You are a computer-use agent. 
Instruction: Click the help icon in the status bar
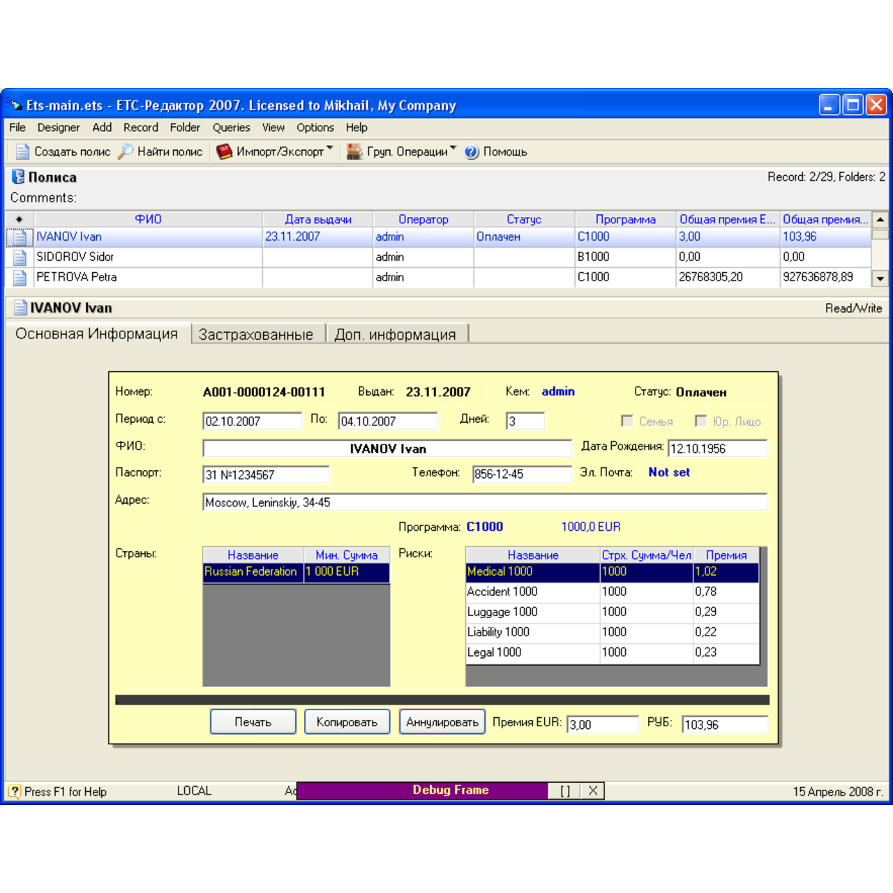(15, 792)
